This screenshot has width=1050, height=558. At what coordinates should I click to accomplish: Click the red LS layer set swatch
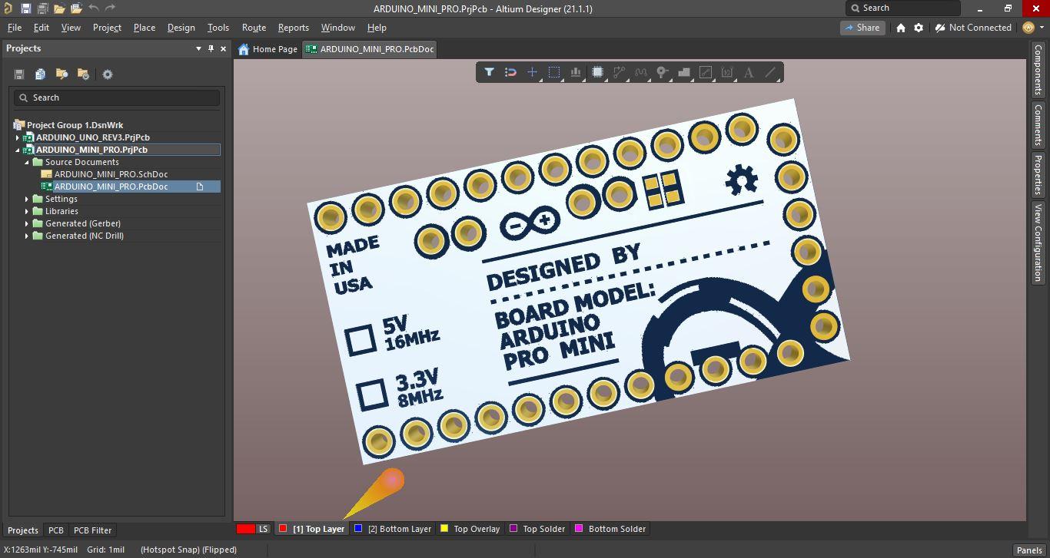click(246, 529)
